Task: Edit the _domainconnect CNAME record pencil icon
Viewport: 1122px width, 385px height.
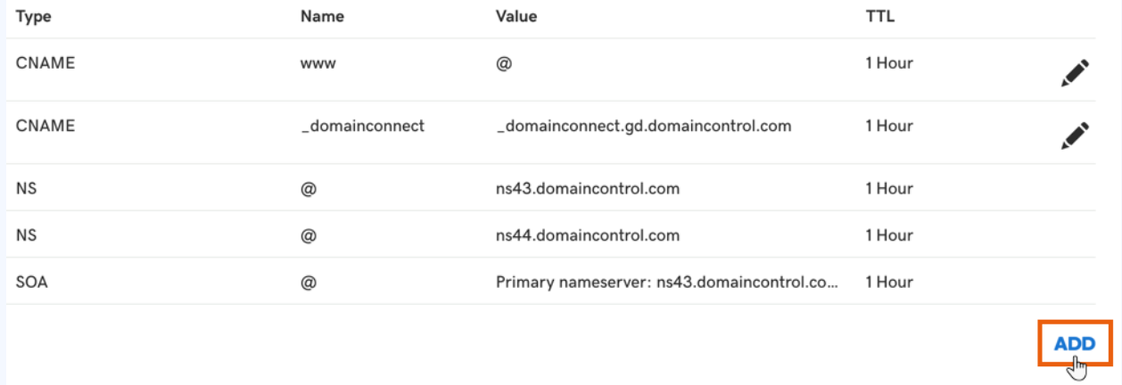Action: point(1075,135)
